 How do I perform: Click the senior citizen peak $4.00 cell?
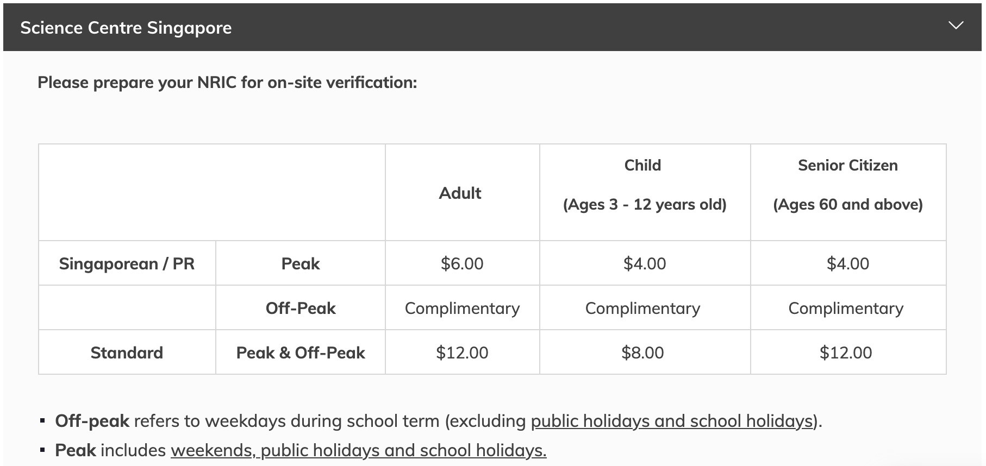[x=847, y=263]
